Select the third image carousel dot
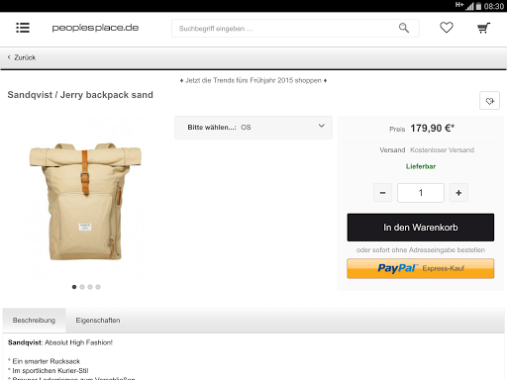Viewport: 507px width, 380px height. click(x=90, y=287)
